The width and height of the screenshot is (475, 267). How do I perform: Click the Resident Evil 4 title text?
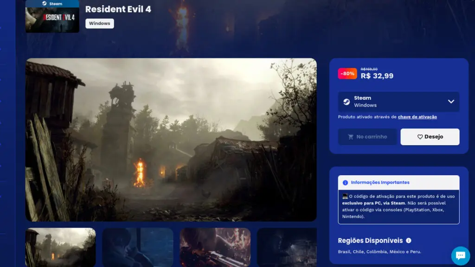click(x=118, y=9)
